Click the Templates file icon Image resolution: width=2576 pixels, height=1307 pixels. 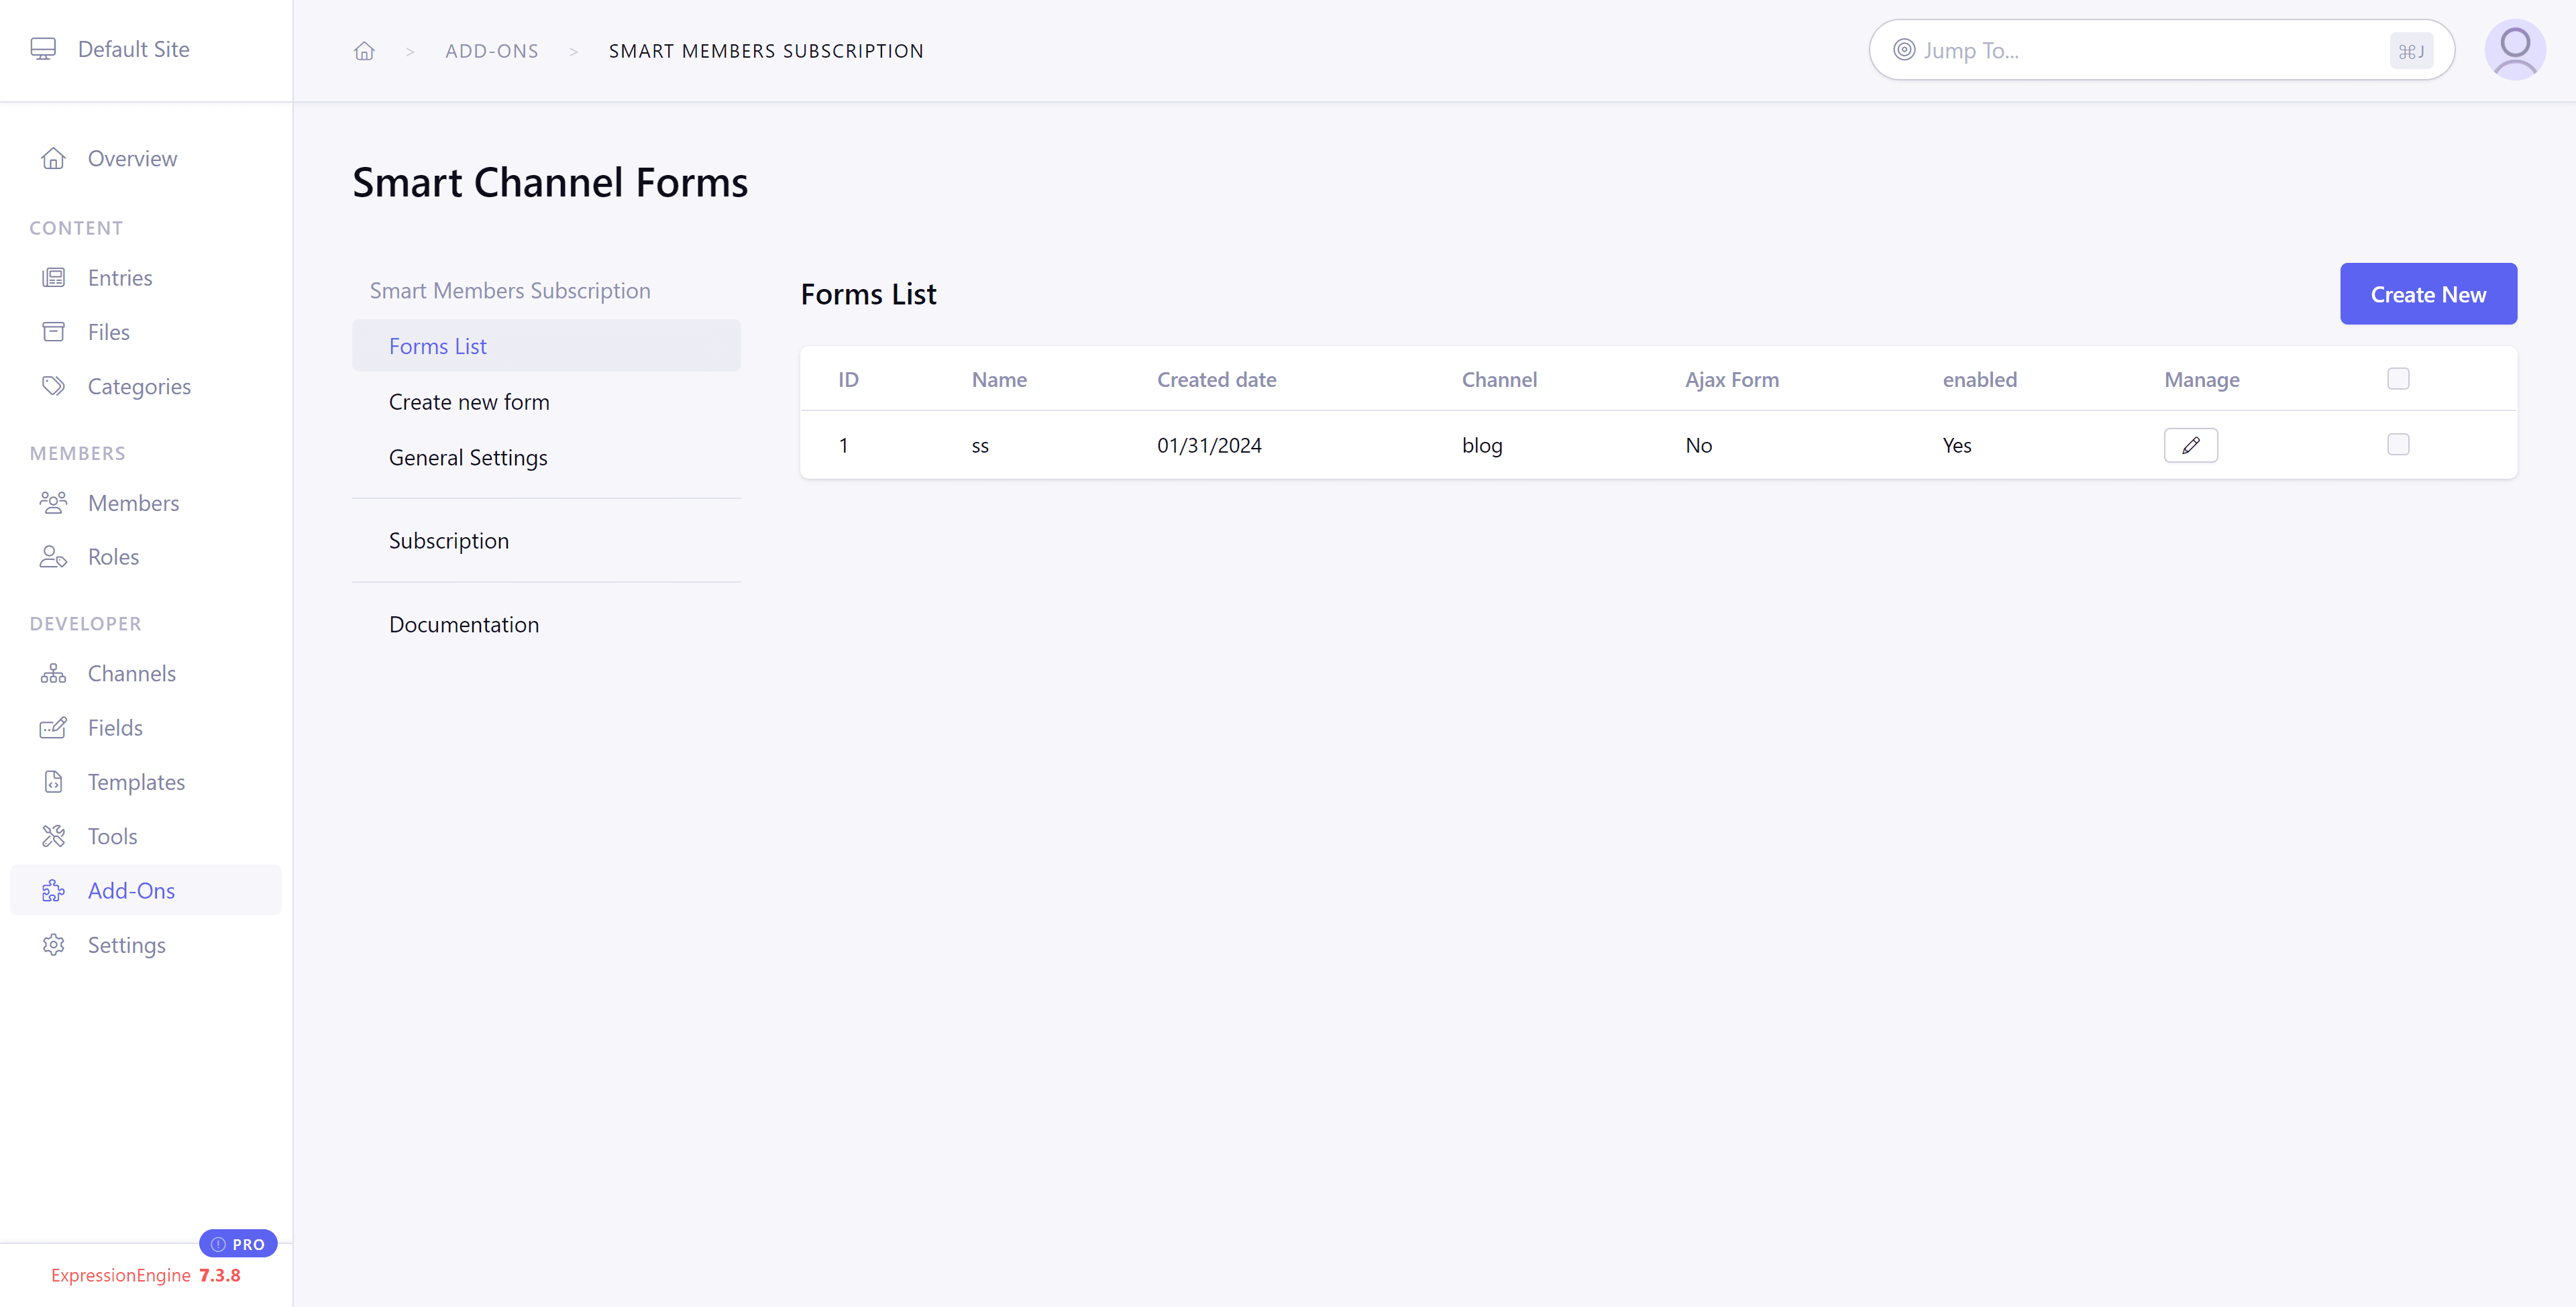pyautogui.click(x=54, y=782)
